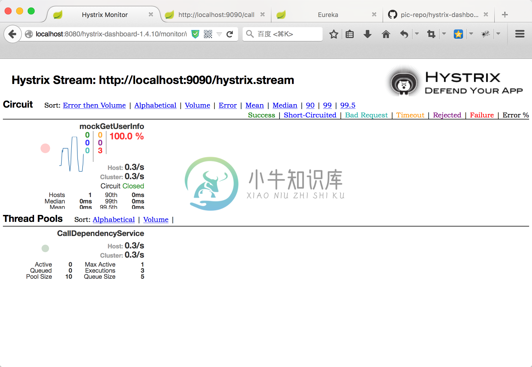Click the CallDependencyService thread pool name
The image size is (532, 367).
coord(100,233)
